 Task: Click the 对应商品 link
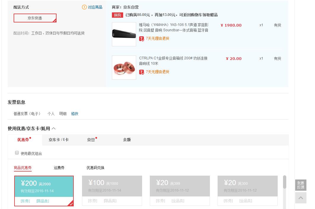point(95,7)
